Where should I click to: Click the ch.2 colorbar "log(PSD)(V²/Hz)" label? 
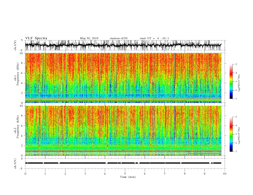[x=239, y=136]
